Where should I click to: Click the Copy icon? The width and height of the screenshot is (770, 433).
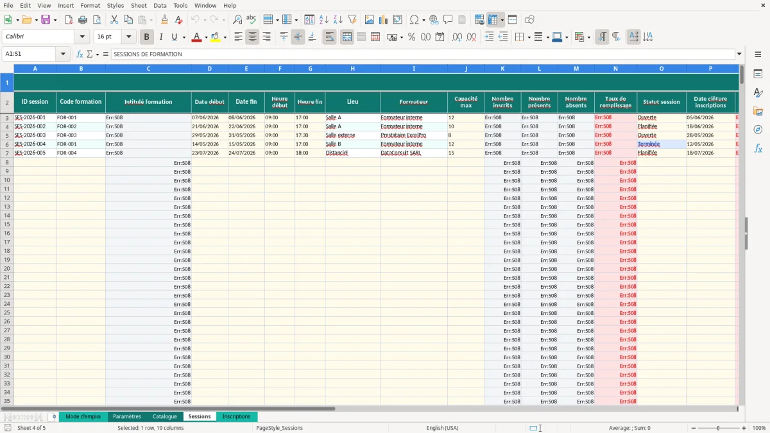pos(128,20)
